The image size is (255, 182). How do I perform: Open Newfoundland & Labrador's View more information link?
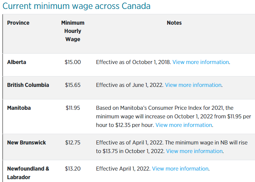pos(180,168)
